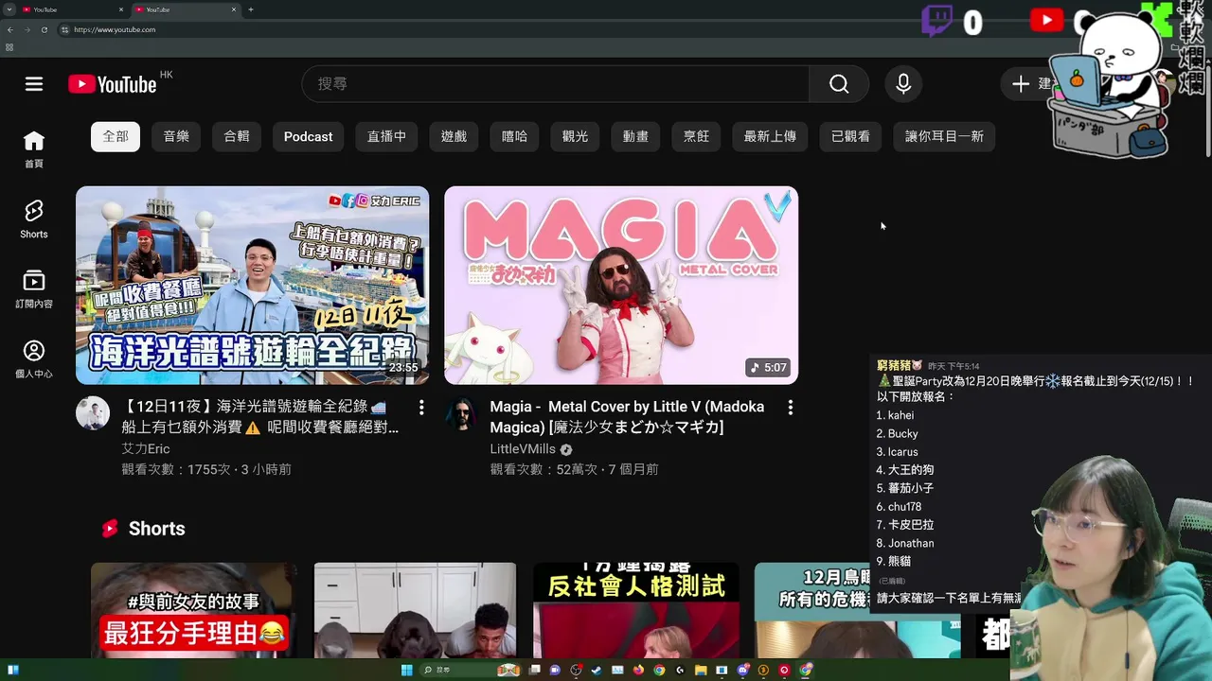Select the 觀光 filter chip
The height and width of the screenshot is (681, 1212).
point(575,136)
